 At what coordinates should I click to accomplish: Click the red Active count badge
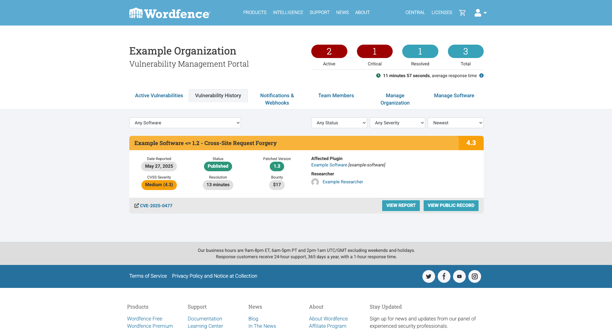(x=329, y=51)
